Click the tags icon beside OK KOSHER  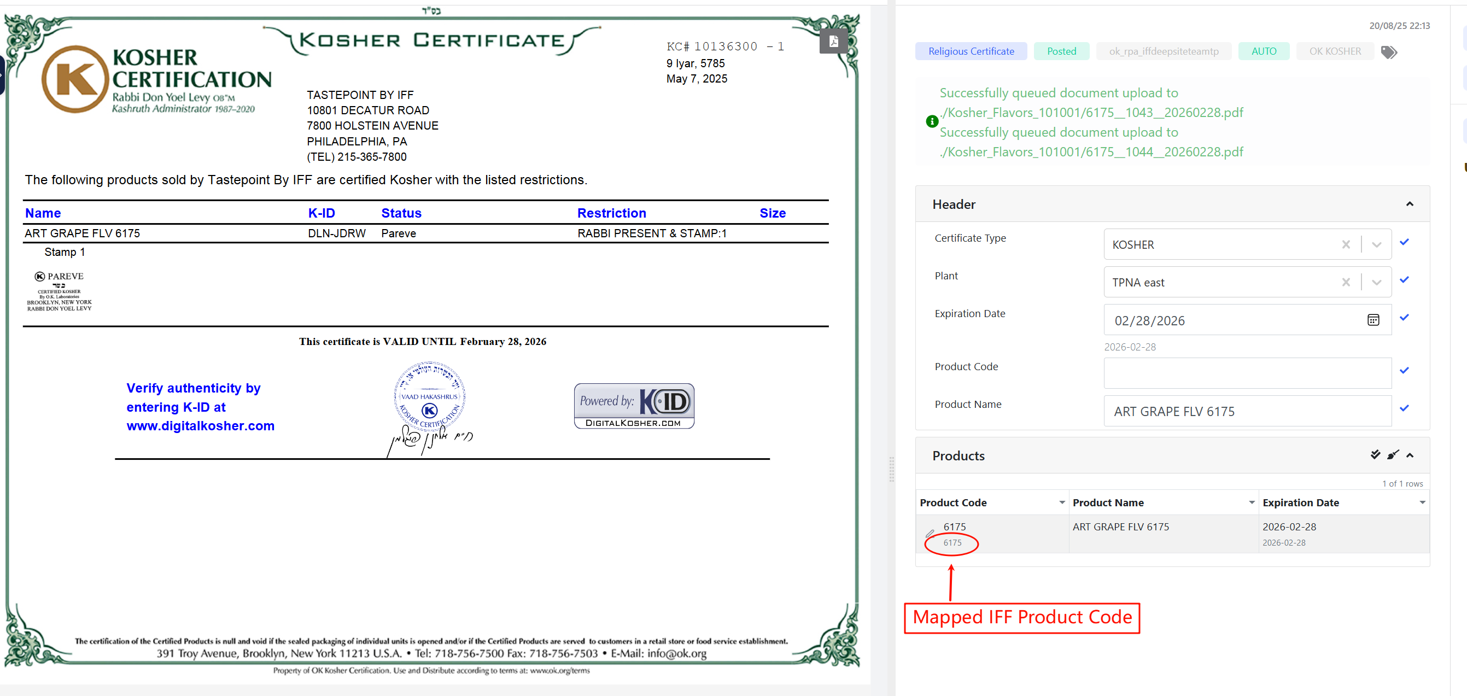(1389, 52)
